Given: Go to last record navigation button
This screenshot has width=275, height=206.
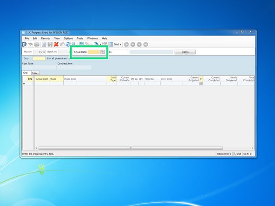Looking at the screenshot, I should pyautogui.click(x=146, y=45).
